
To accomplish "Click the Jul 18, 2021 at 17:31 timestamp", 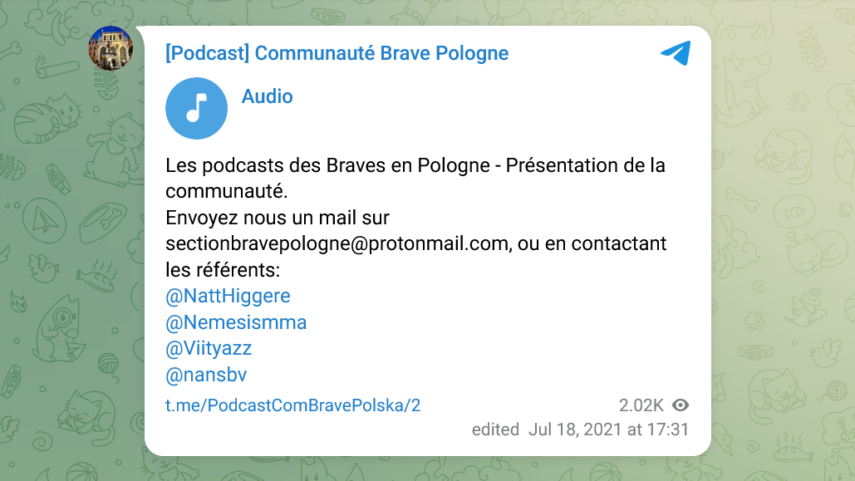I will [608, 429].
